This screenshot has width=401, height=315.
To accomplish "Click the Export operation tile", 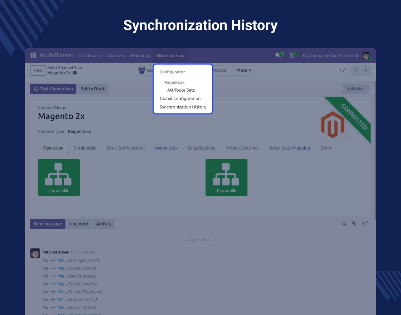I will point(226,178).
